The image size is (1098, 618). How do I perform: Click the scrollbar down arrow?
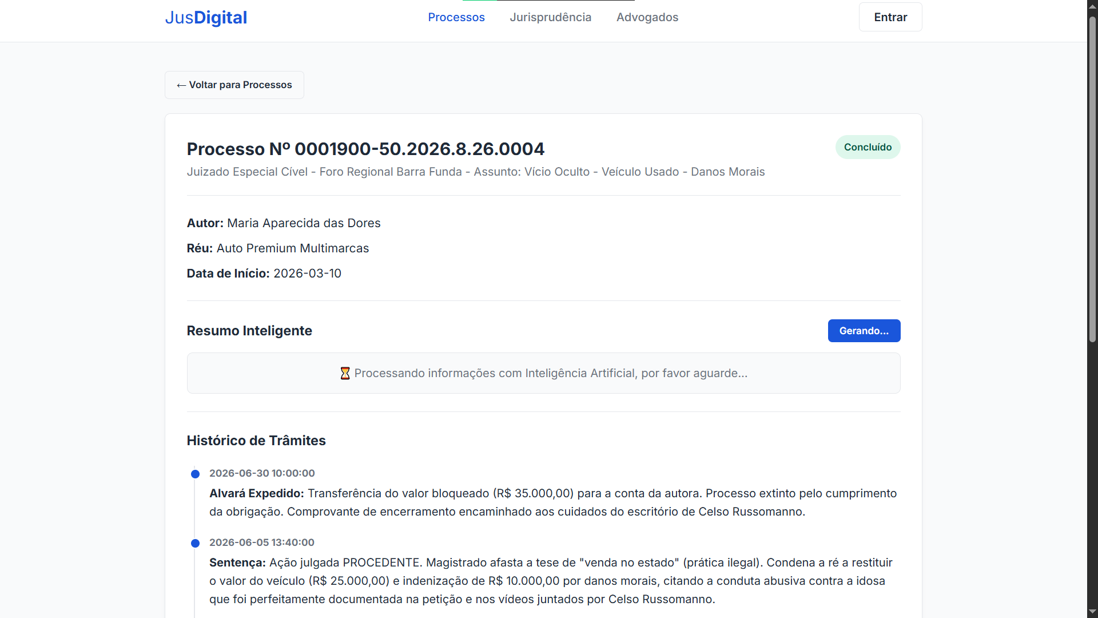click(1092, 612)
